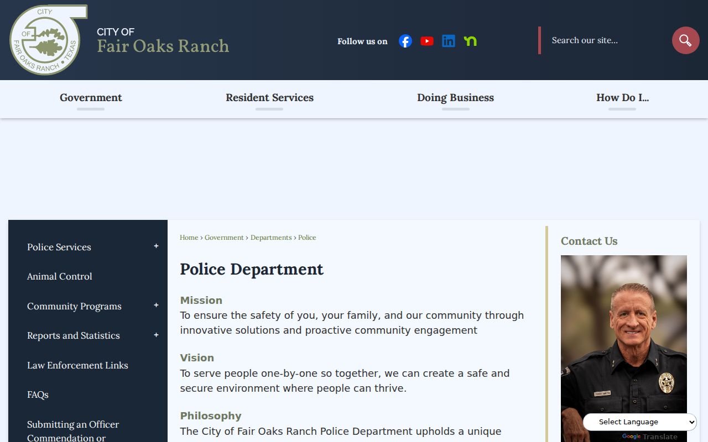Screen dimensions: 708x442
Task: Open the Resident Services menu
Action: point(269,98)
